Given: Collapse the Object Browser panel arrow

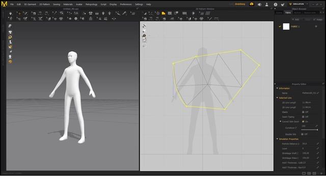Looking at the screenshot, I should 275,9.
